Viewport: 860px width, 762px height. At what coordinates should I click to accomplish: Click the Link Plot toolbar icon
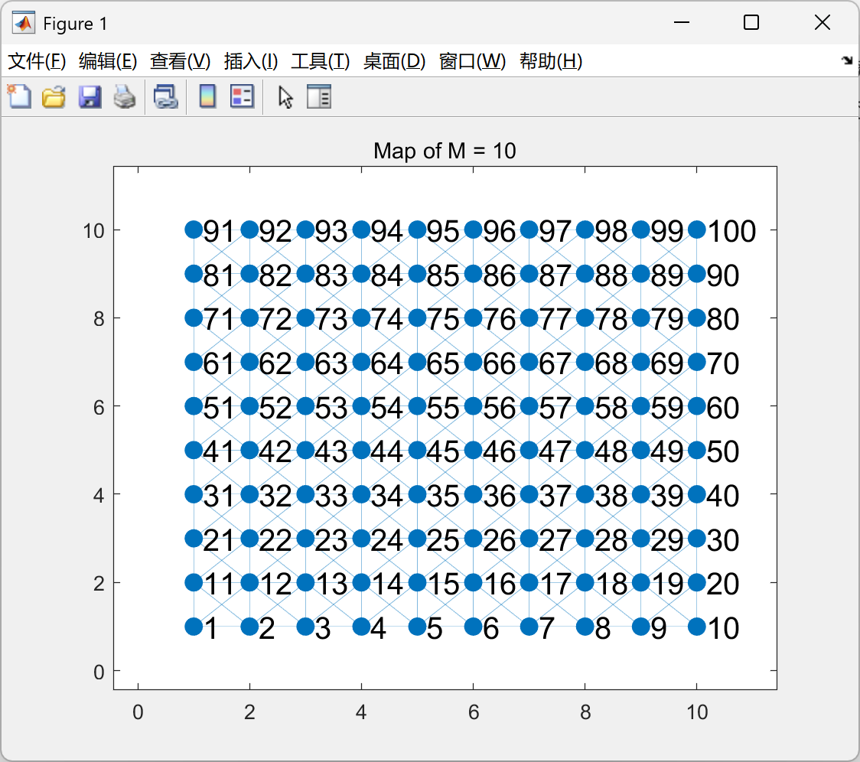165,97
